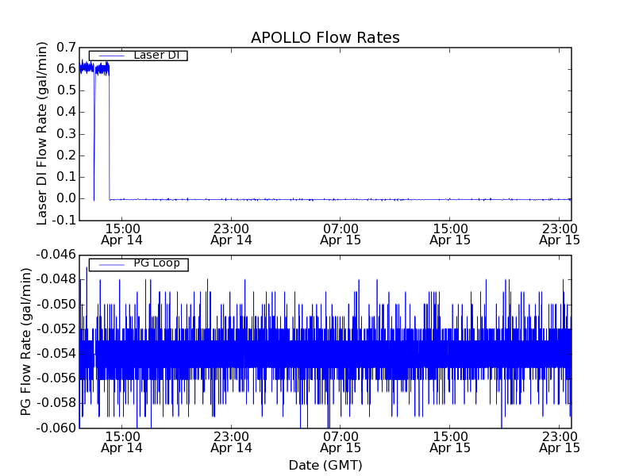Click bottom plot's 23:00 Apr 14 label
The height and width of the screenshot is (476, 635).
click(231, 443)
